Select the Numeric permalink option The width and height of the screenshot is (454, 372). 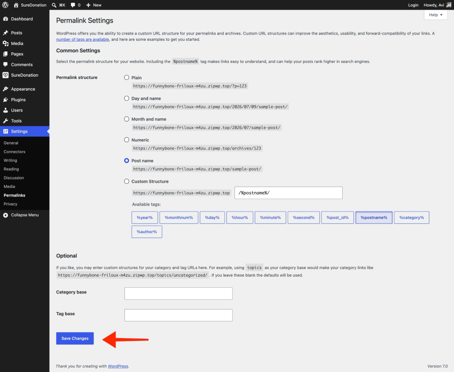coord(126,140)
